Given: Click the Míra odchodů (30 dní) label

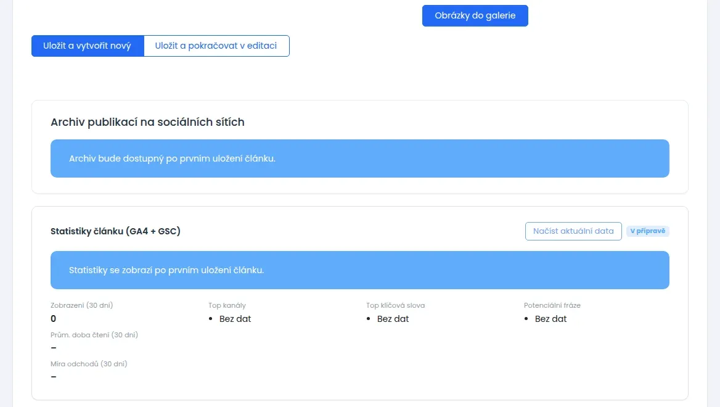Looking at the screenshot, I should [89, 364].
